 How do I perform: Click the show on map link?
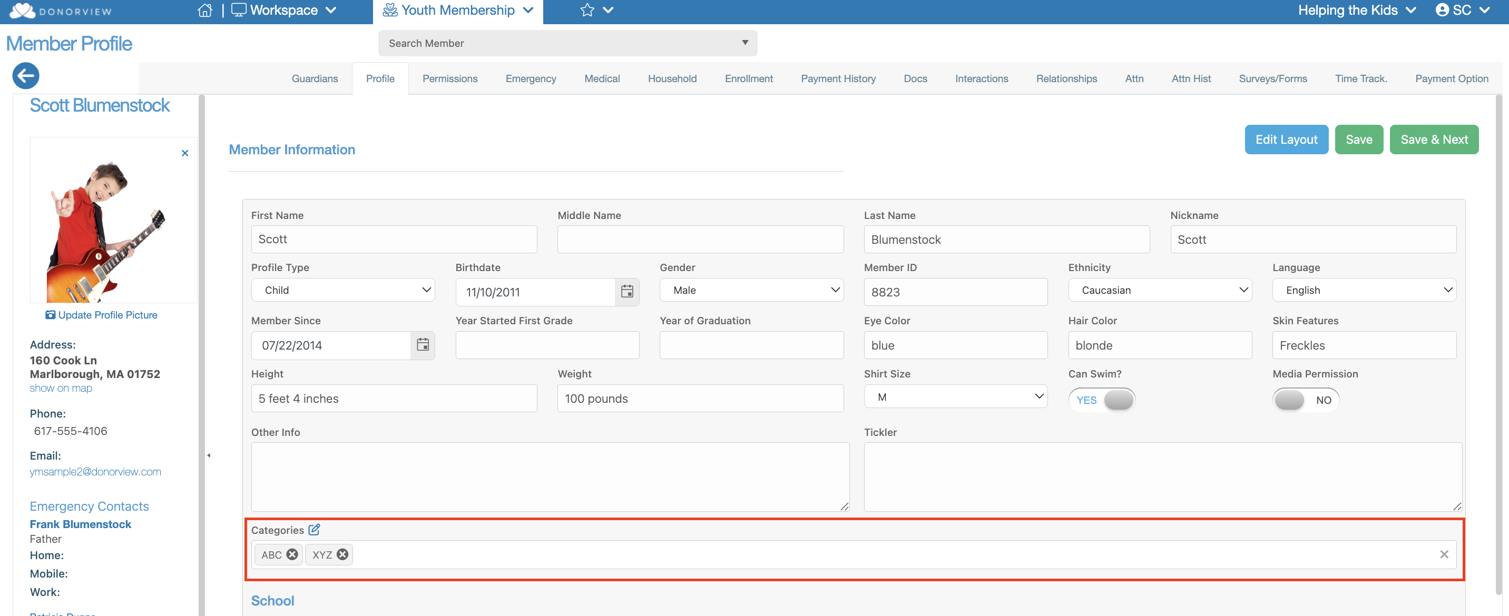point(61,388)
